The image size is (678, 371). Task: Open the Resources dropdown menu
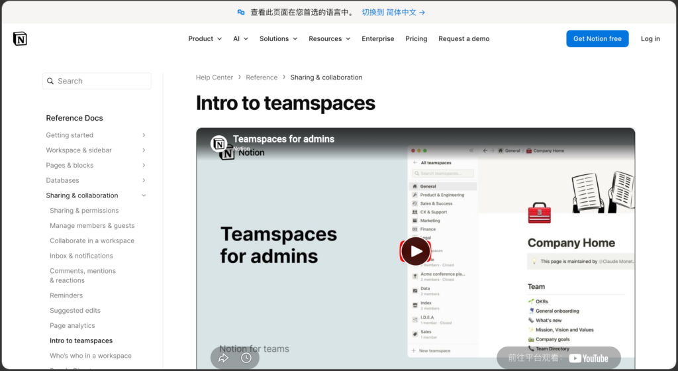tap(329, 39)
